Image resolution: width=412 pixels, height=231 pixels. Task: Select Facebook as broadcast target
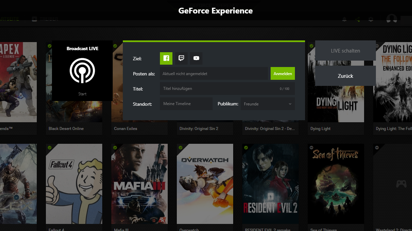pyautogui.click(x=166, y=58)
